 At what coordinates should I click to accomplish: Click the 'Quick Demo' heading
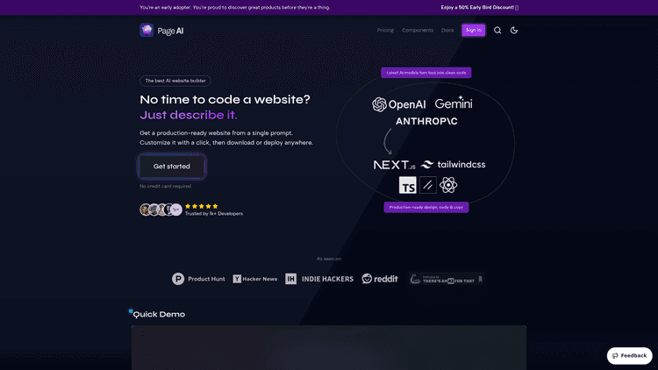(x=159, y=314)
